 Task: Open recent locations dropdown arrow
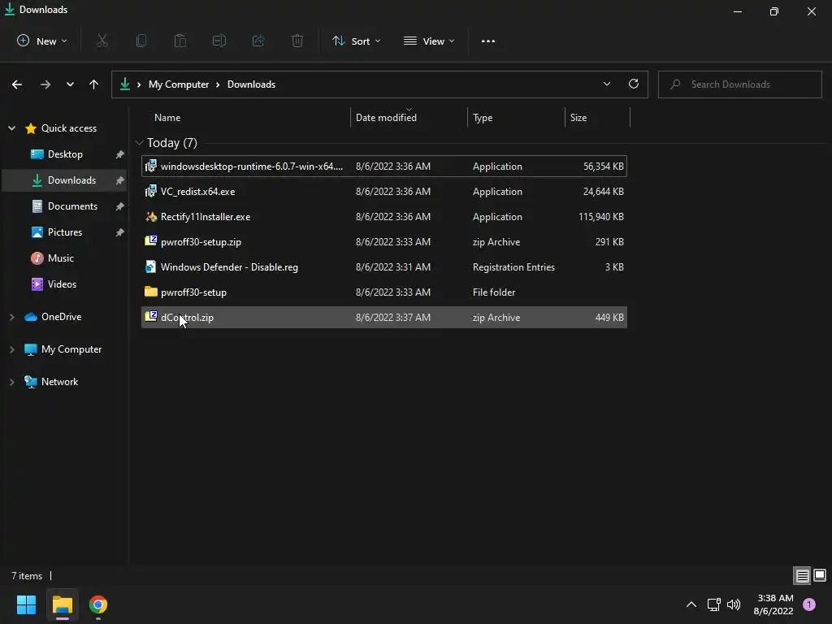tap(70, 84)
